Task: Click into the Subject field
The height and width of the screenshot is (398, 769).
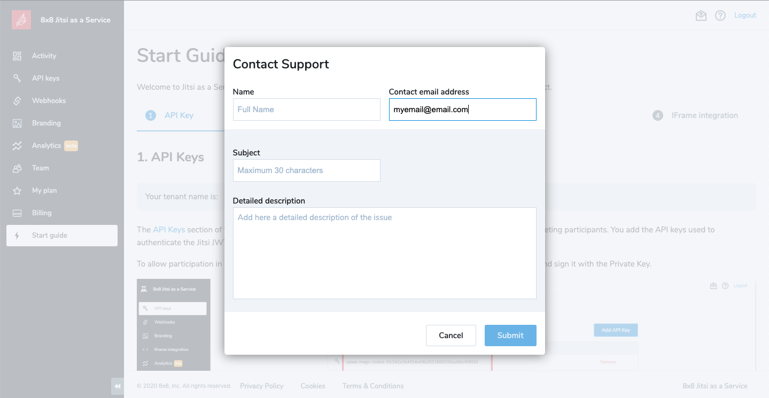Action: pyautogui.click(x=306, y=170)
